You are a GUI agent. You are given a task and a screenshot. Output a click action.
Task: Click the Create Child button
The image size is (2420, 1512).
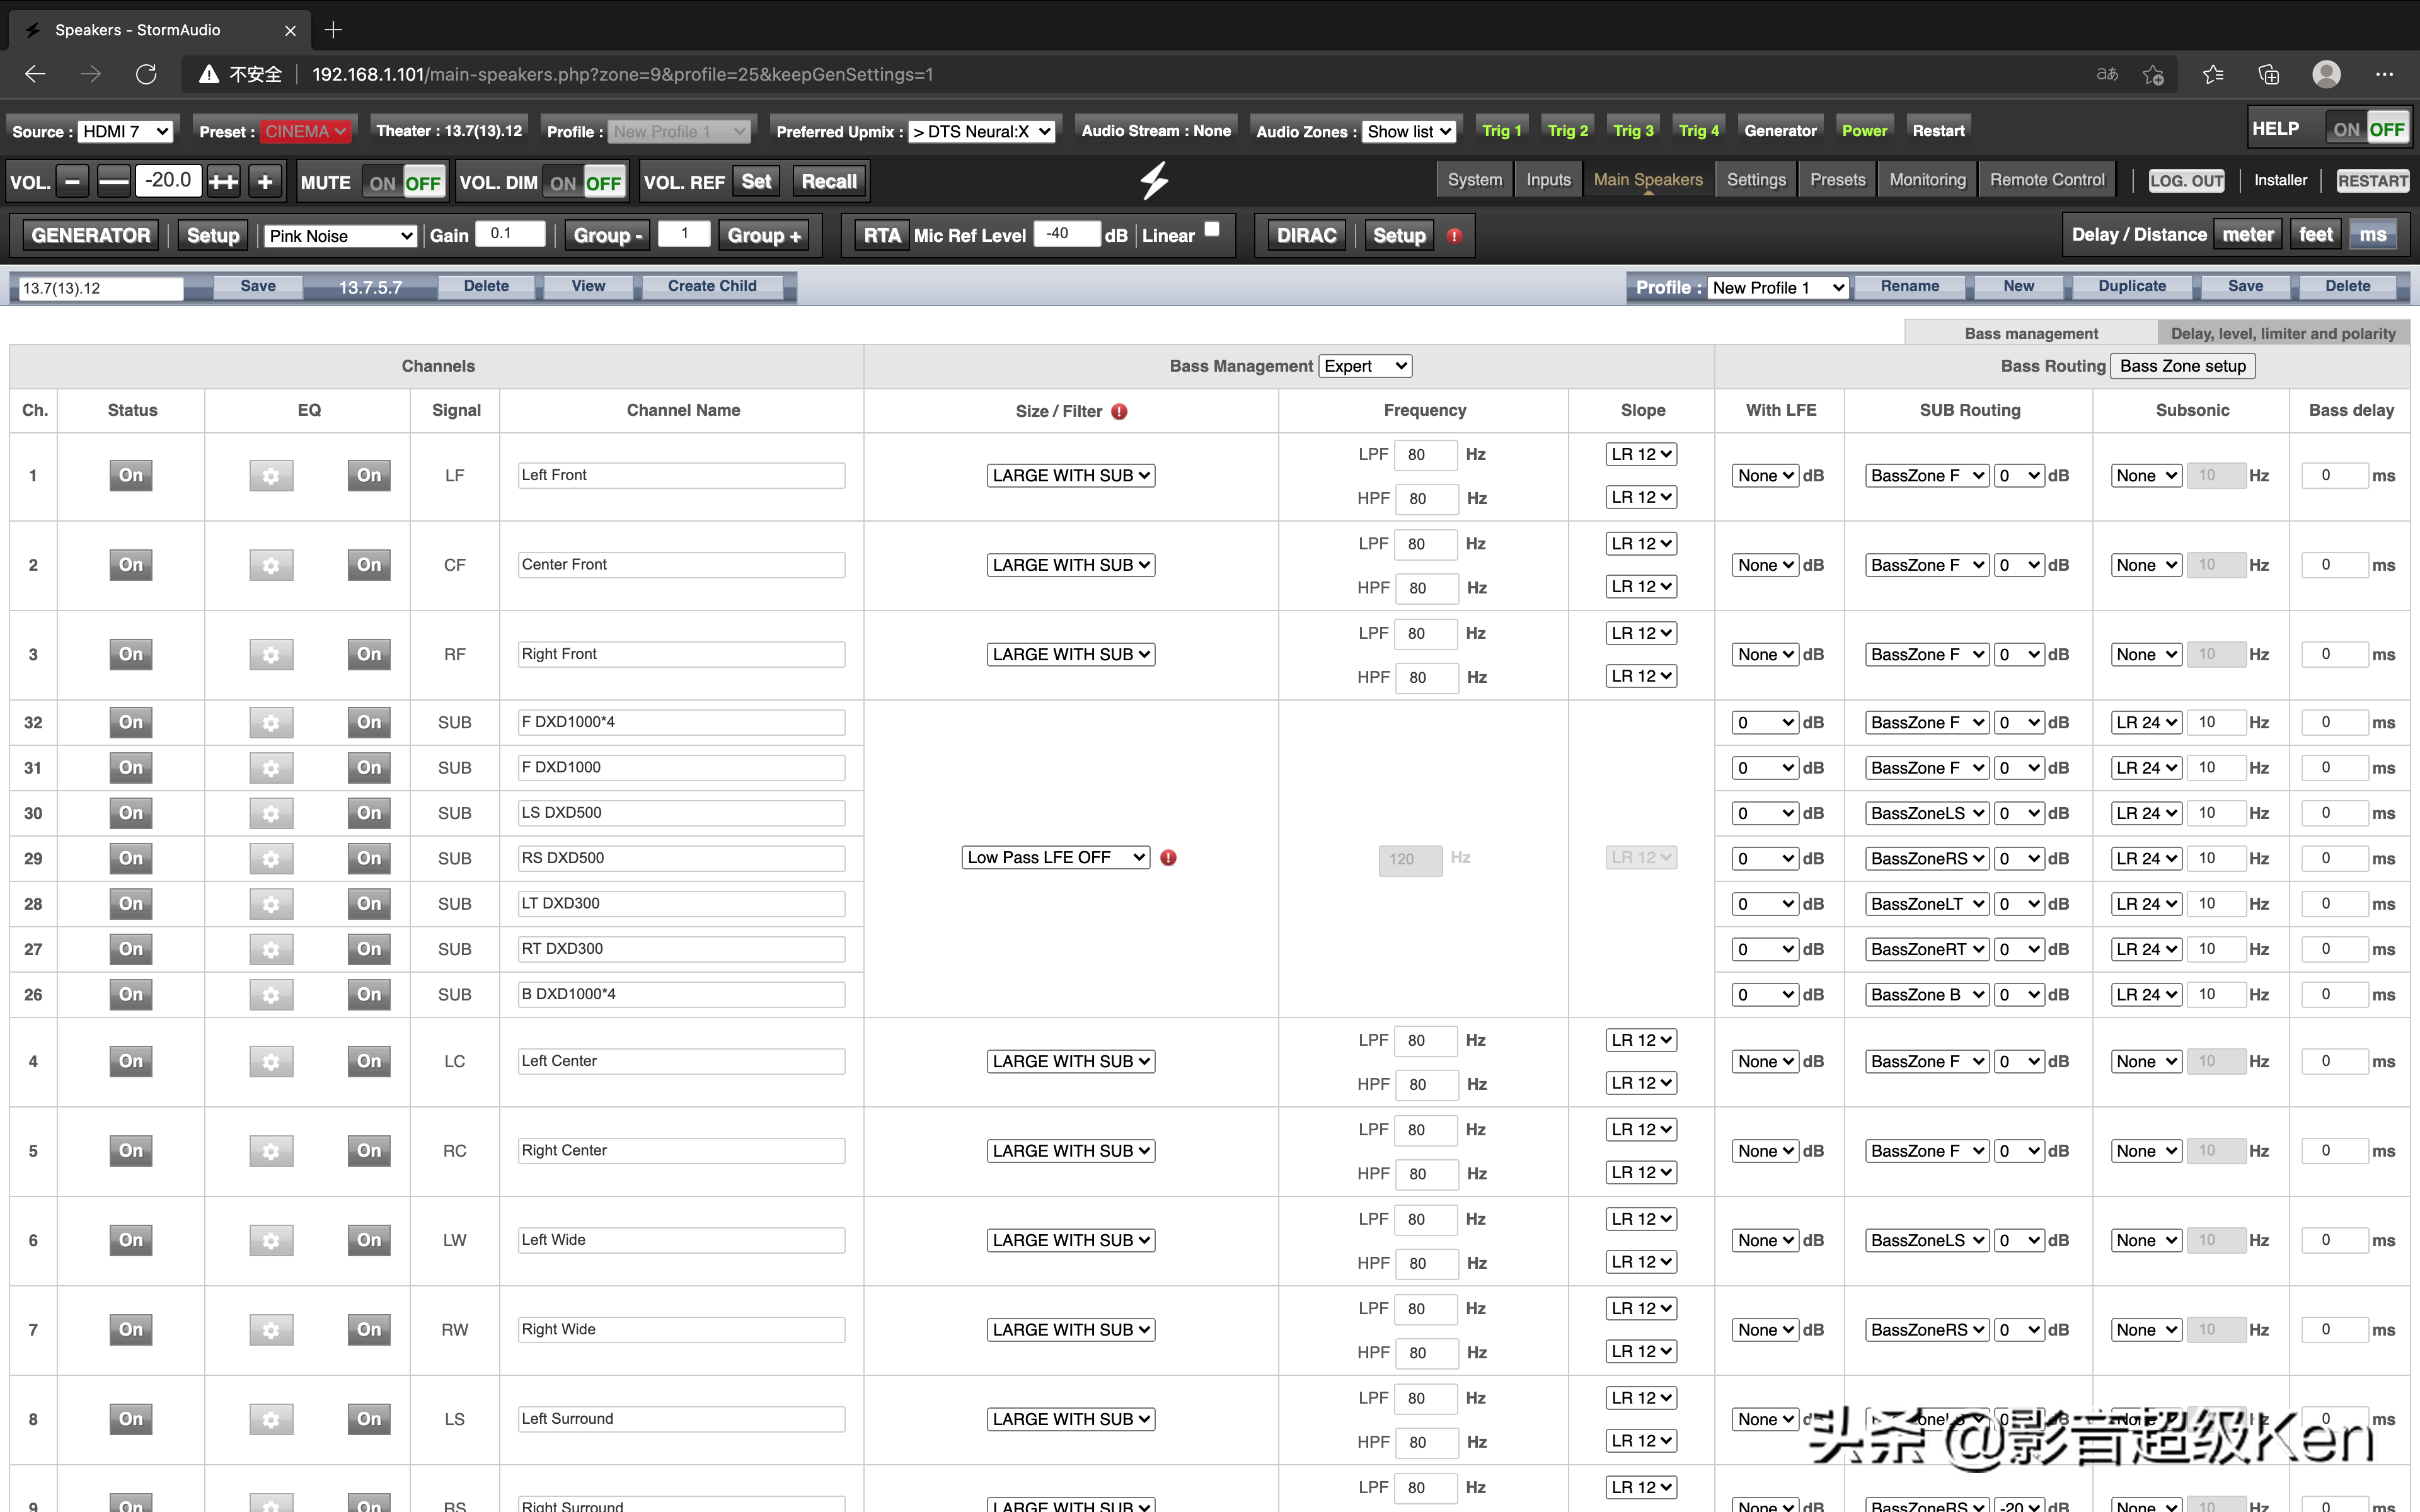712,286
